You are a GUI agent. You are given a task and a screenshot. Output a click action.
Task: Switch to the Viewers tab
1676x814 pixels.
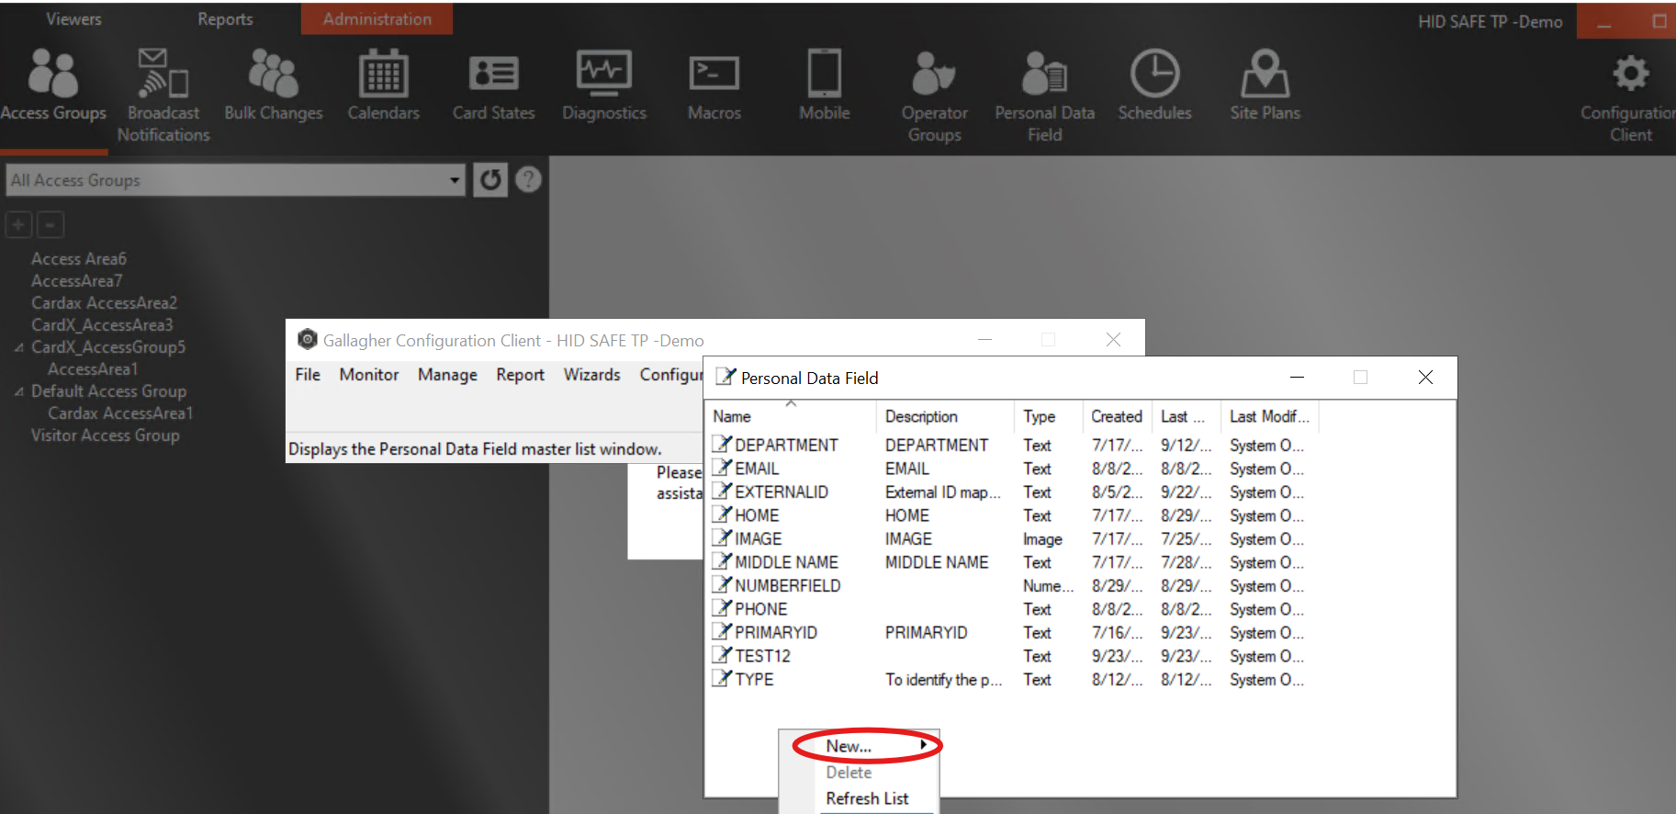point(73,19)
